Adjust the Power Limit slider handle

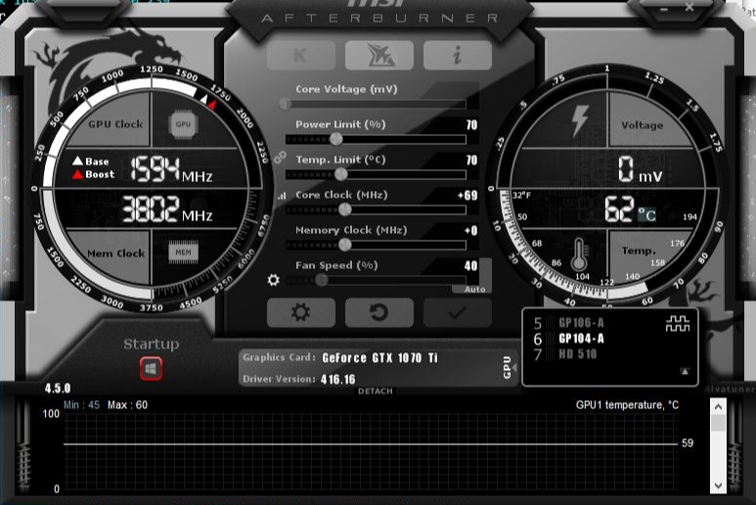click(336, 139)
